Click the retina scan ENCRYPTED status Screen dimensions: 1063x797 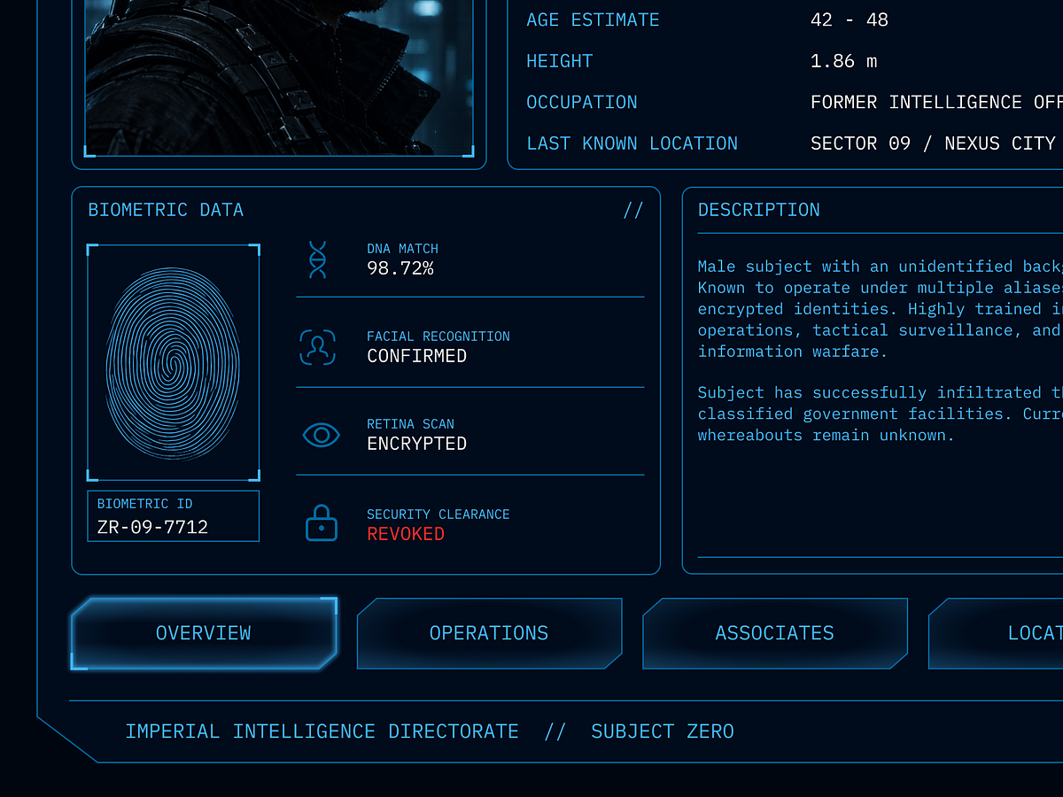click(417, 444)
